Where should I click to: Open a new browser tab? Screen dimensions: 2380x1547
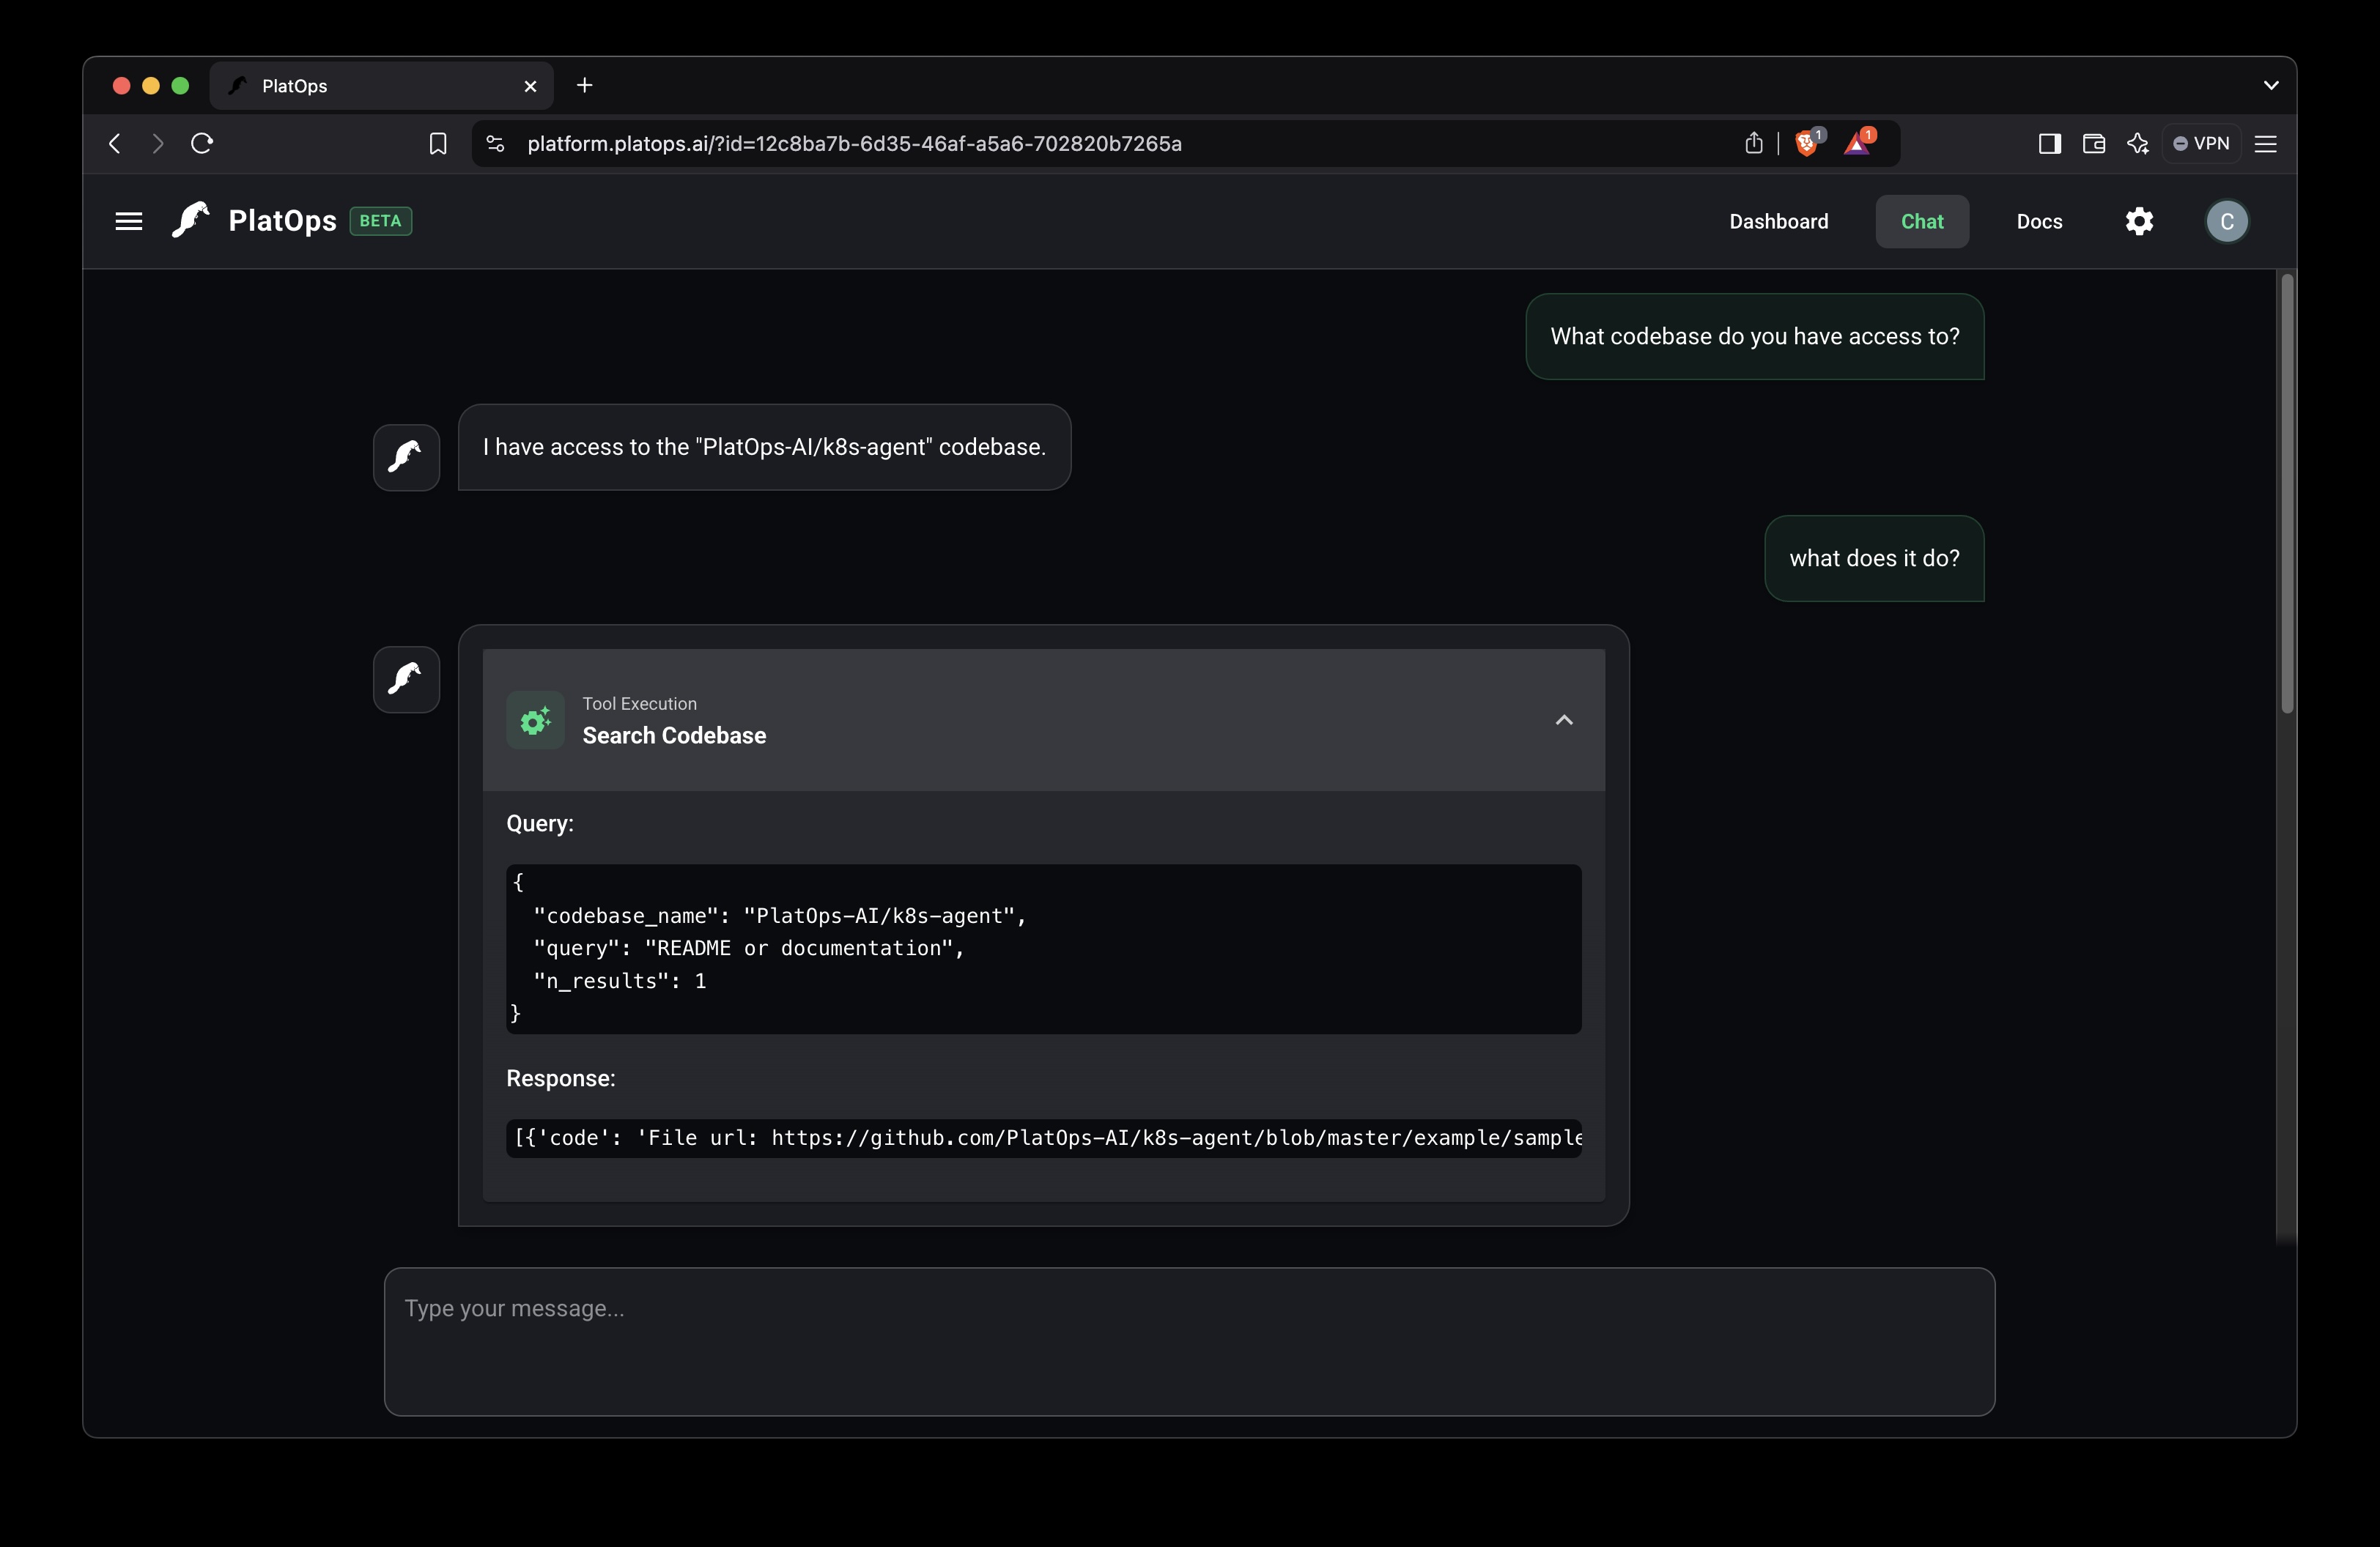(x=585, y=86)
